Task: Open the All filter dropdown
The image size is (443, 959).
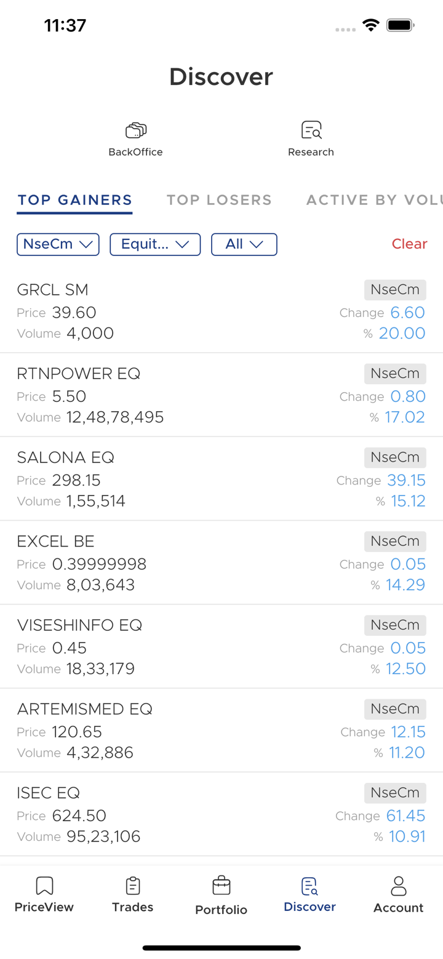Action: point(244,244)
